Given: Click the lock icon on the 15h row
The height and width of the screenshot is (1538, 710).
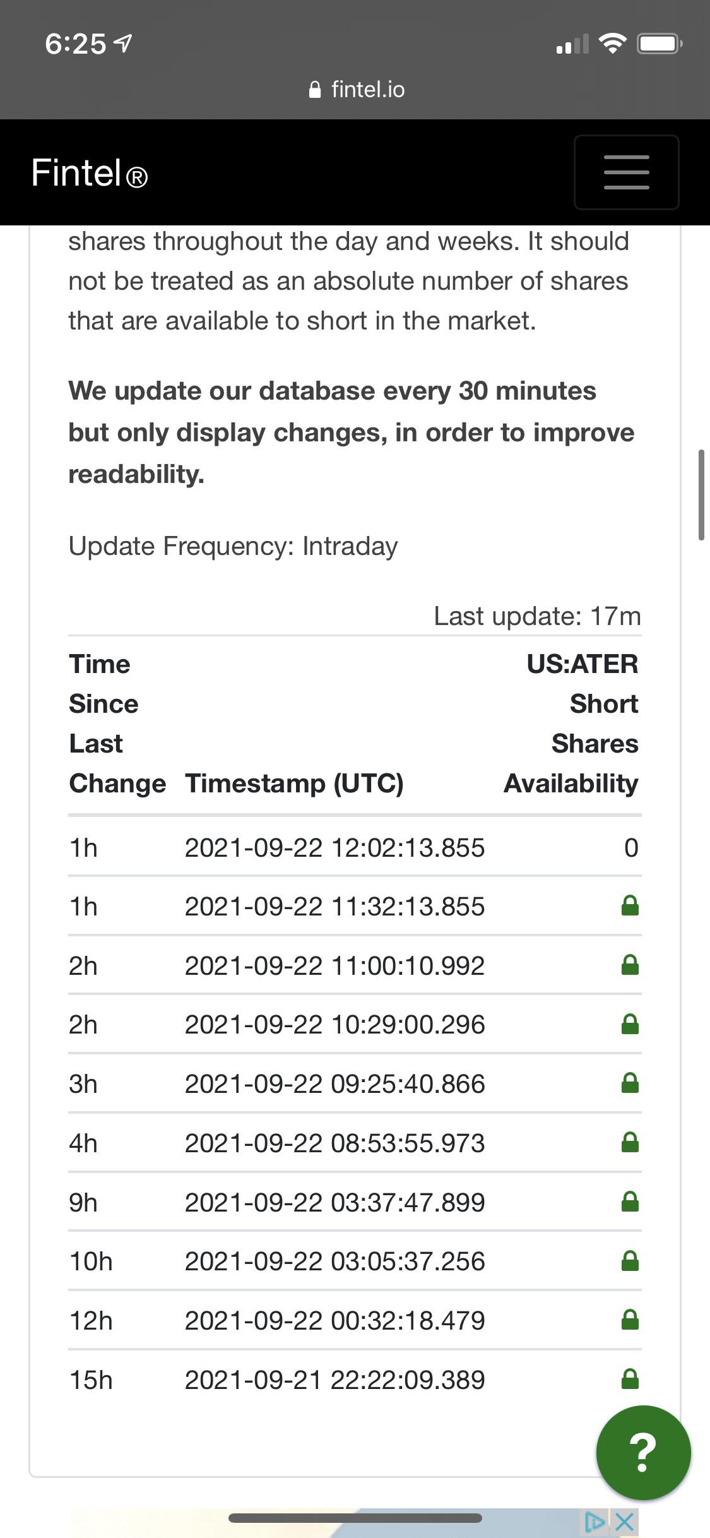Looking at the screenshot, I should click(x=630, y=1379).
